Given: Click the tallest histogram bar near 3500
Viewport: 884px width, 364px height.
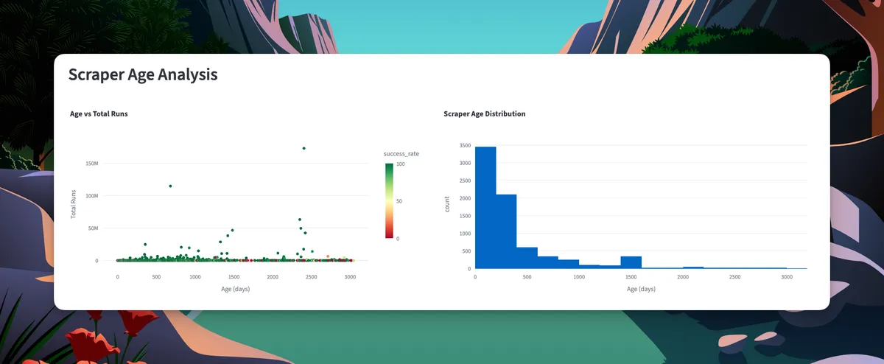Looking at the screenshot, I should [485, 208].
